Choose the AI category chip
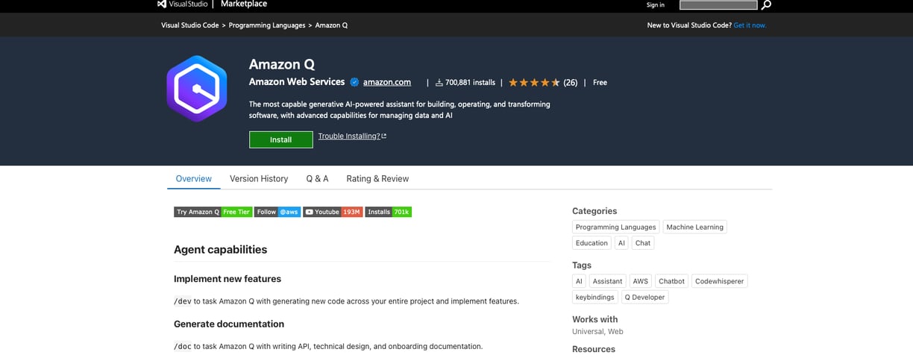Screen dimensions: 913x358 [x=621, y=243]
